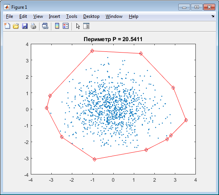Open the Desktop menu

(x=91, y=16)
